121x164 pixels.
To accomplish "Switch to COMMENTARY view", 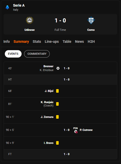I will pyautogui.click(x=37, y=54).
